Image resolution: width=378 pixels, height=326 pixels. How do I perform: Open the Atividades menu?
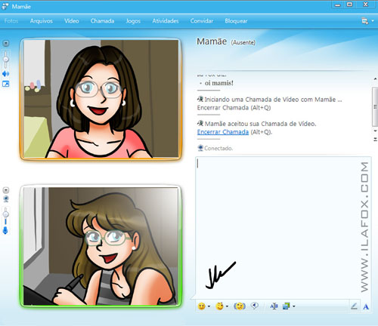click(166, 21)
